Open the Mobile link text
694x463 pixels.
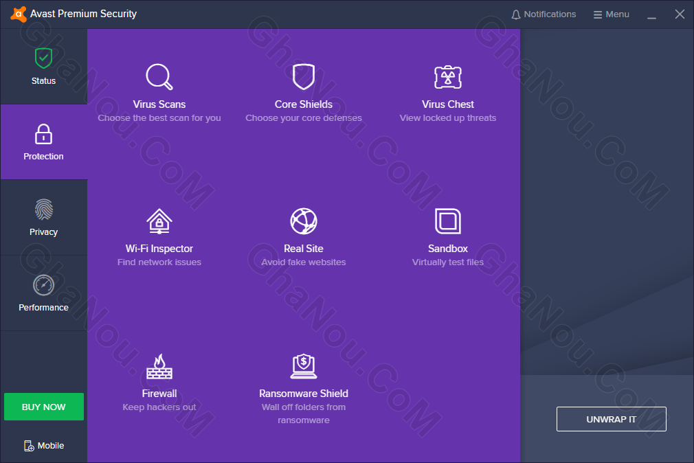click(x=51, y=446)
